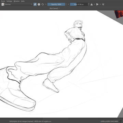Click the Opacity slider
123x123 pixels.
[x=56, y=4]
